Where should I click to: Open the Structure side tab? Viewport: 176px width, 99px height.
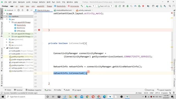click(x=2, y=53)
